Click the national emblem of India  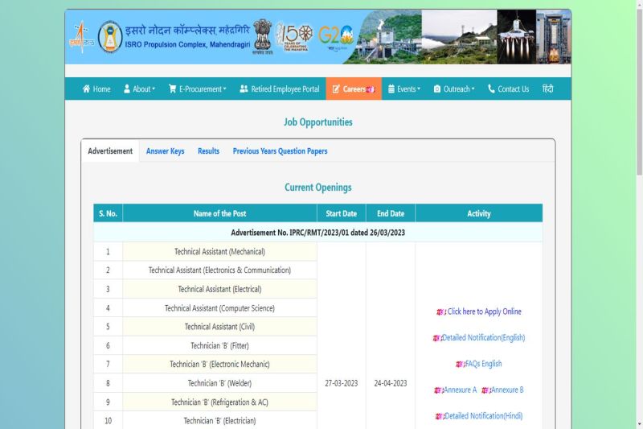pyautogui.click(x=262, y=36)
